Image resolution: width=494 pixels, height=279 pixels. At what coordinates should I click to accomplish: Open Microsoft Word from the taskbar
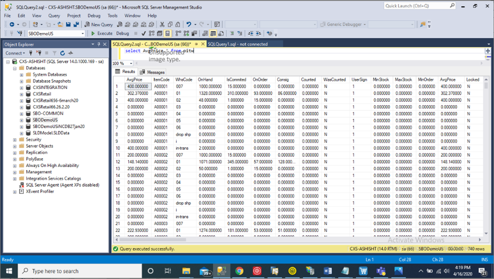tap(327, 271)
